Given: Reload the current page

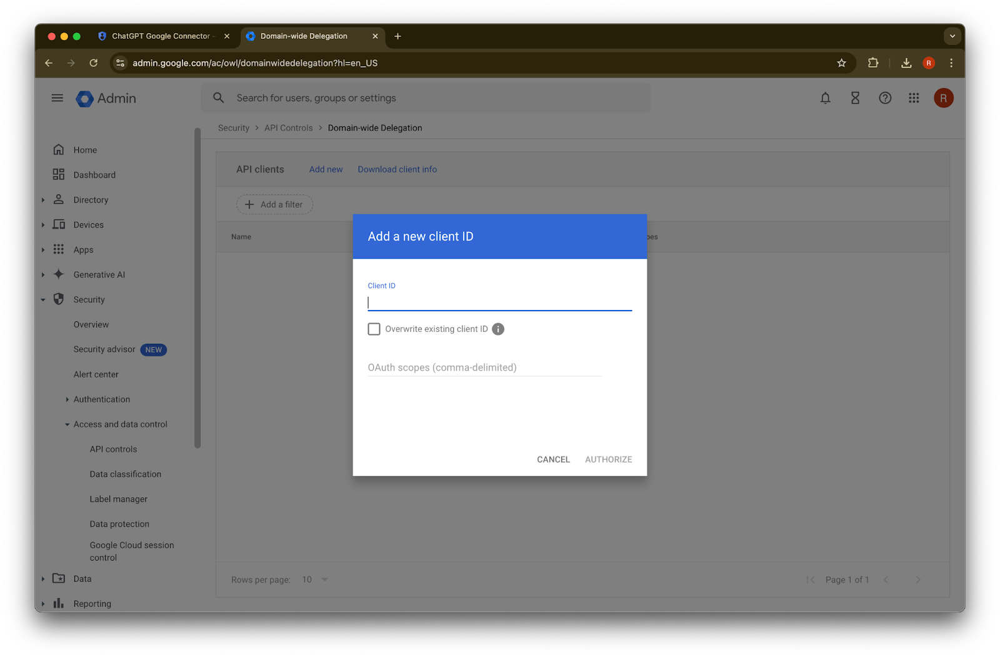Looking at the screenshot, I should [x=94, y=63].
